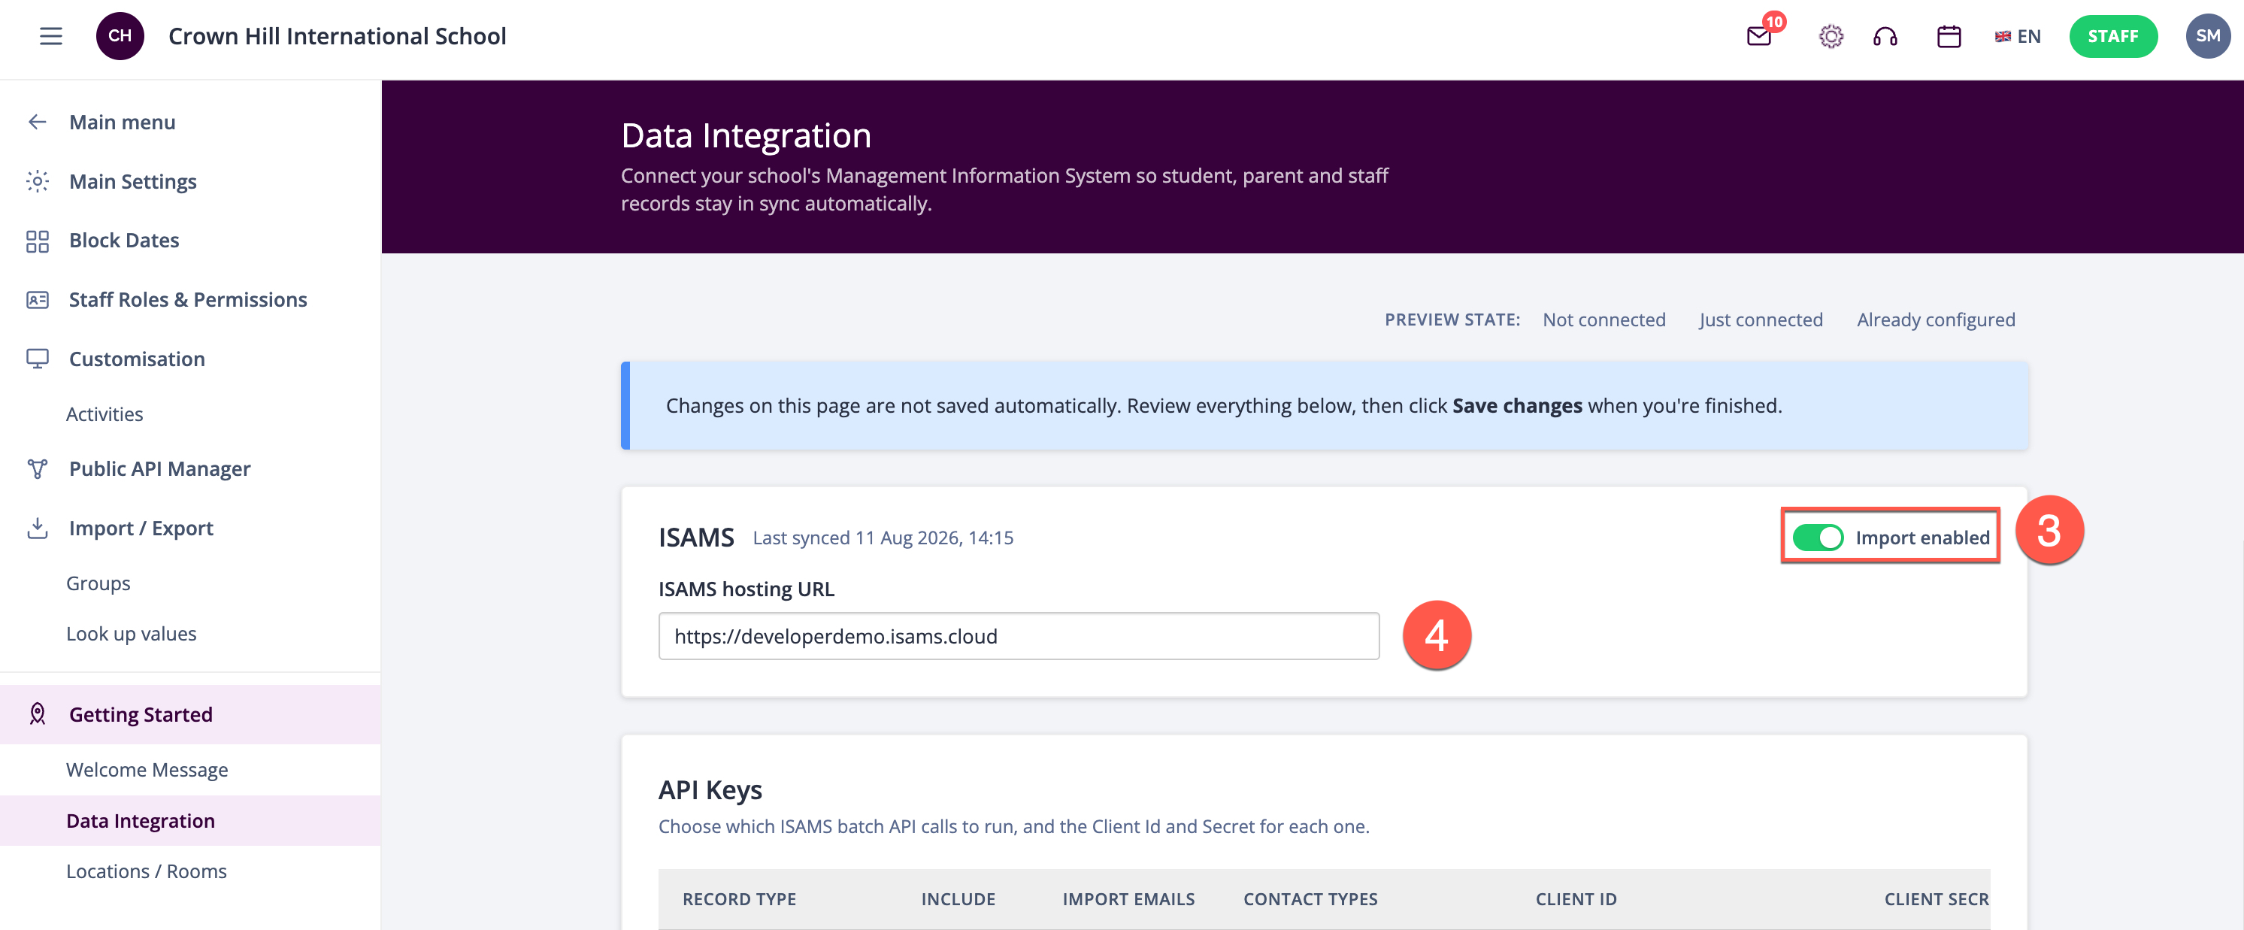This screenshot has height=930, width=2244.
Task: Select Data Integration sidebar item
Action: 190,820
